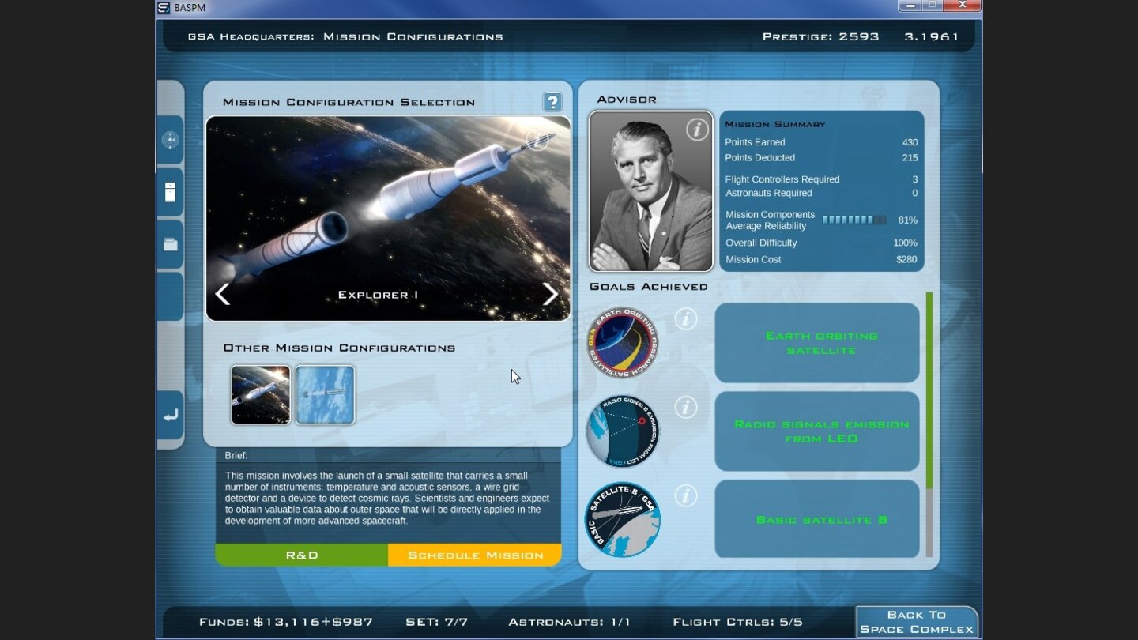The image size is (1138, 640).
Task: Open info for Basic Satellite B goal
Action: [x=686, y=496]
